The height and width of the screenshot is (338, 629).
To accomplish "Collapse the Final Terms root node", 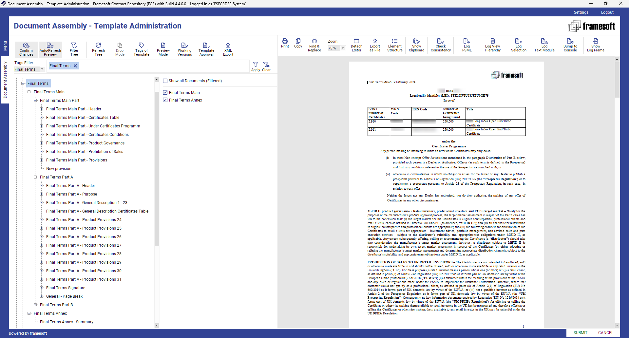I will [x=23, y=84].
